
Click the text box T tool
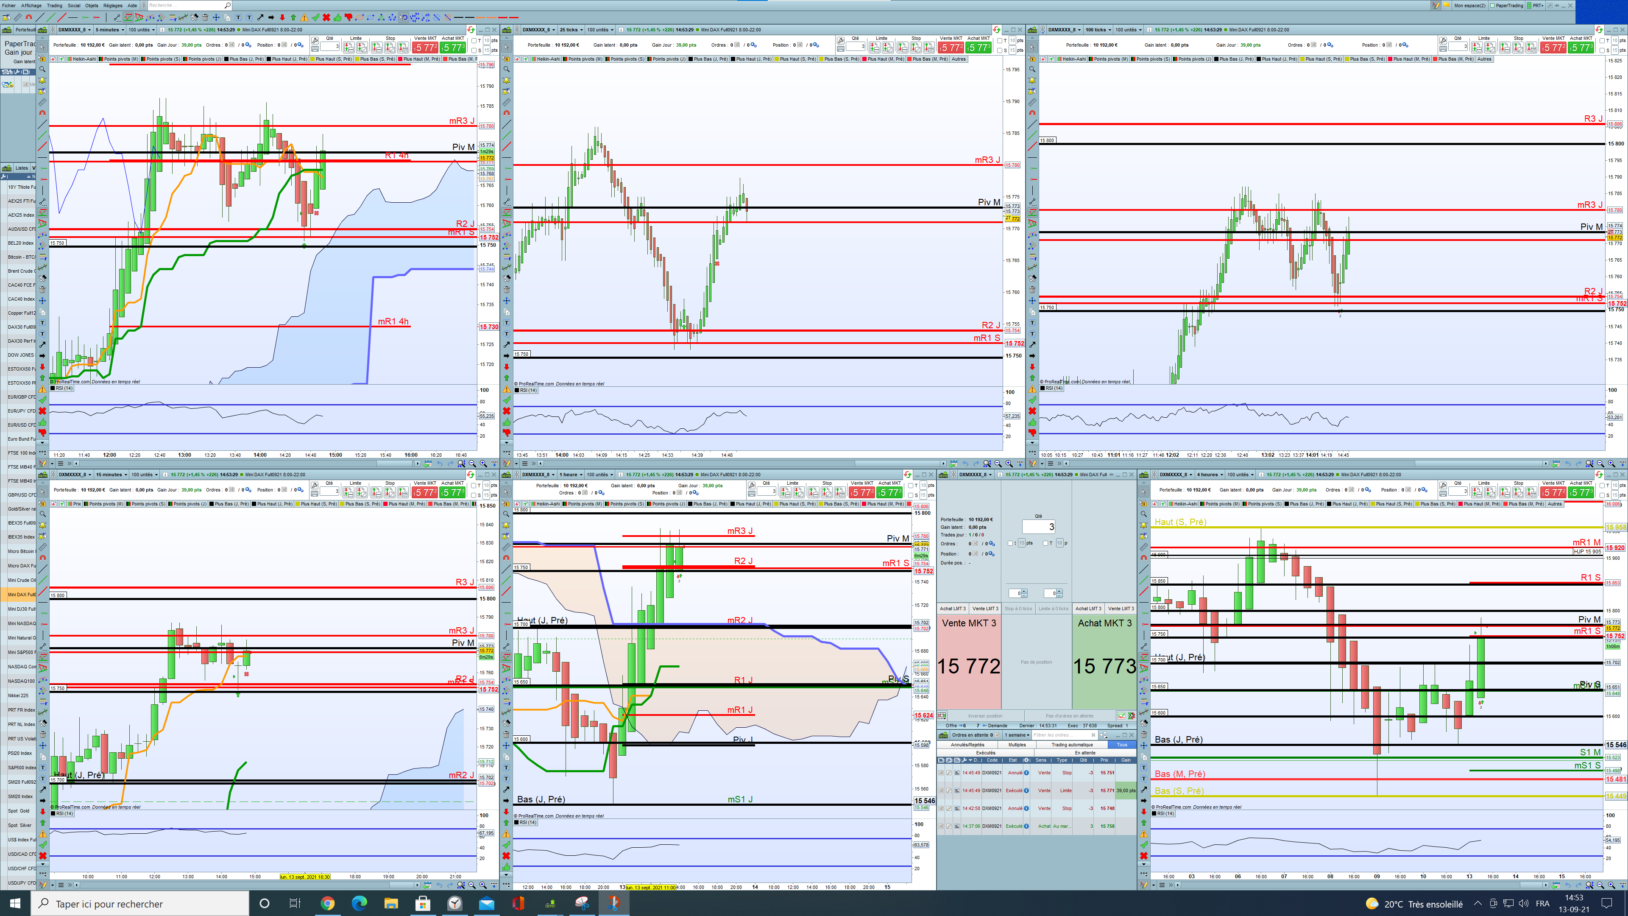tap(238, 18)
